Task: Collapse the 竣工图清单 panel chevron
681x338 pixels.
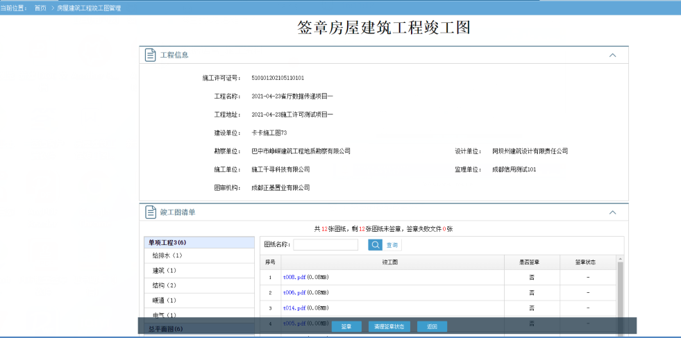Action: pyautogui.click(x=612, y=212)
